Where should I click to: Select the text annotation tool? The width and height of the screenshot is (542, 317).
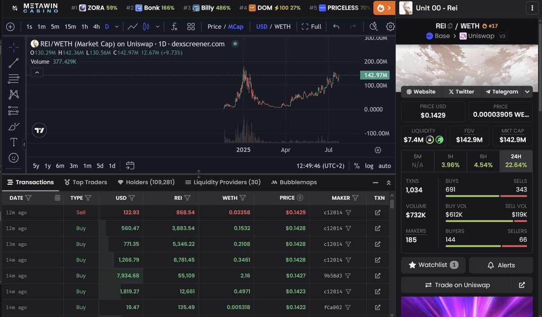(x=14, y=142)
